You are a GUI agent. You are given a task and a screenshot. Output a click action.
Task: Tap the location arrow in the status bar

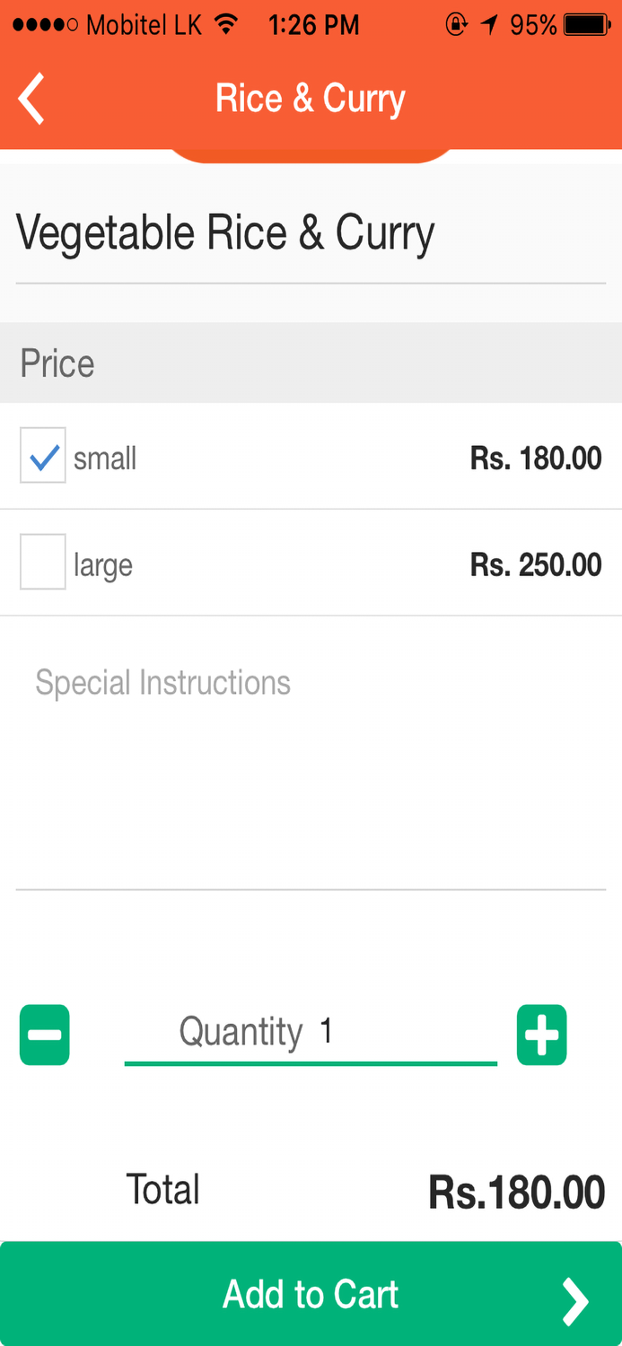tap(488, 24)
